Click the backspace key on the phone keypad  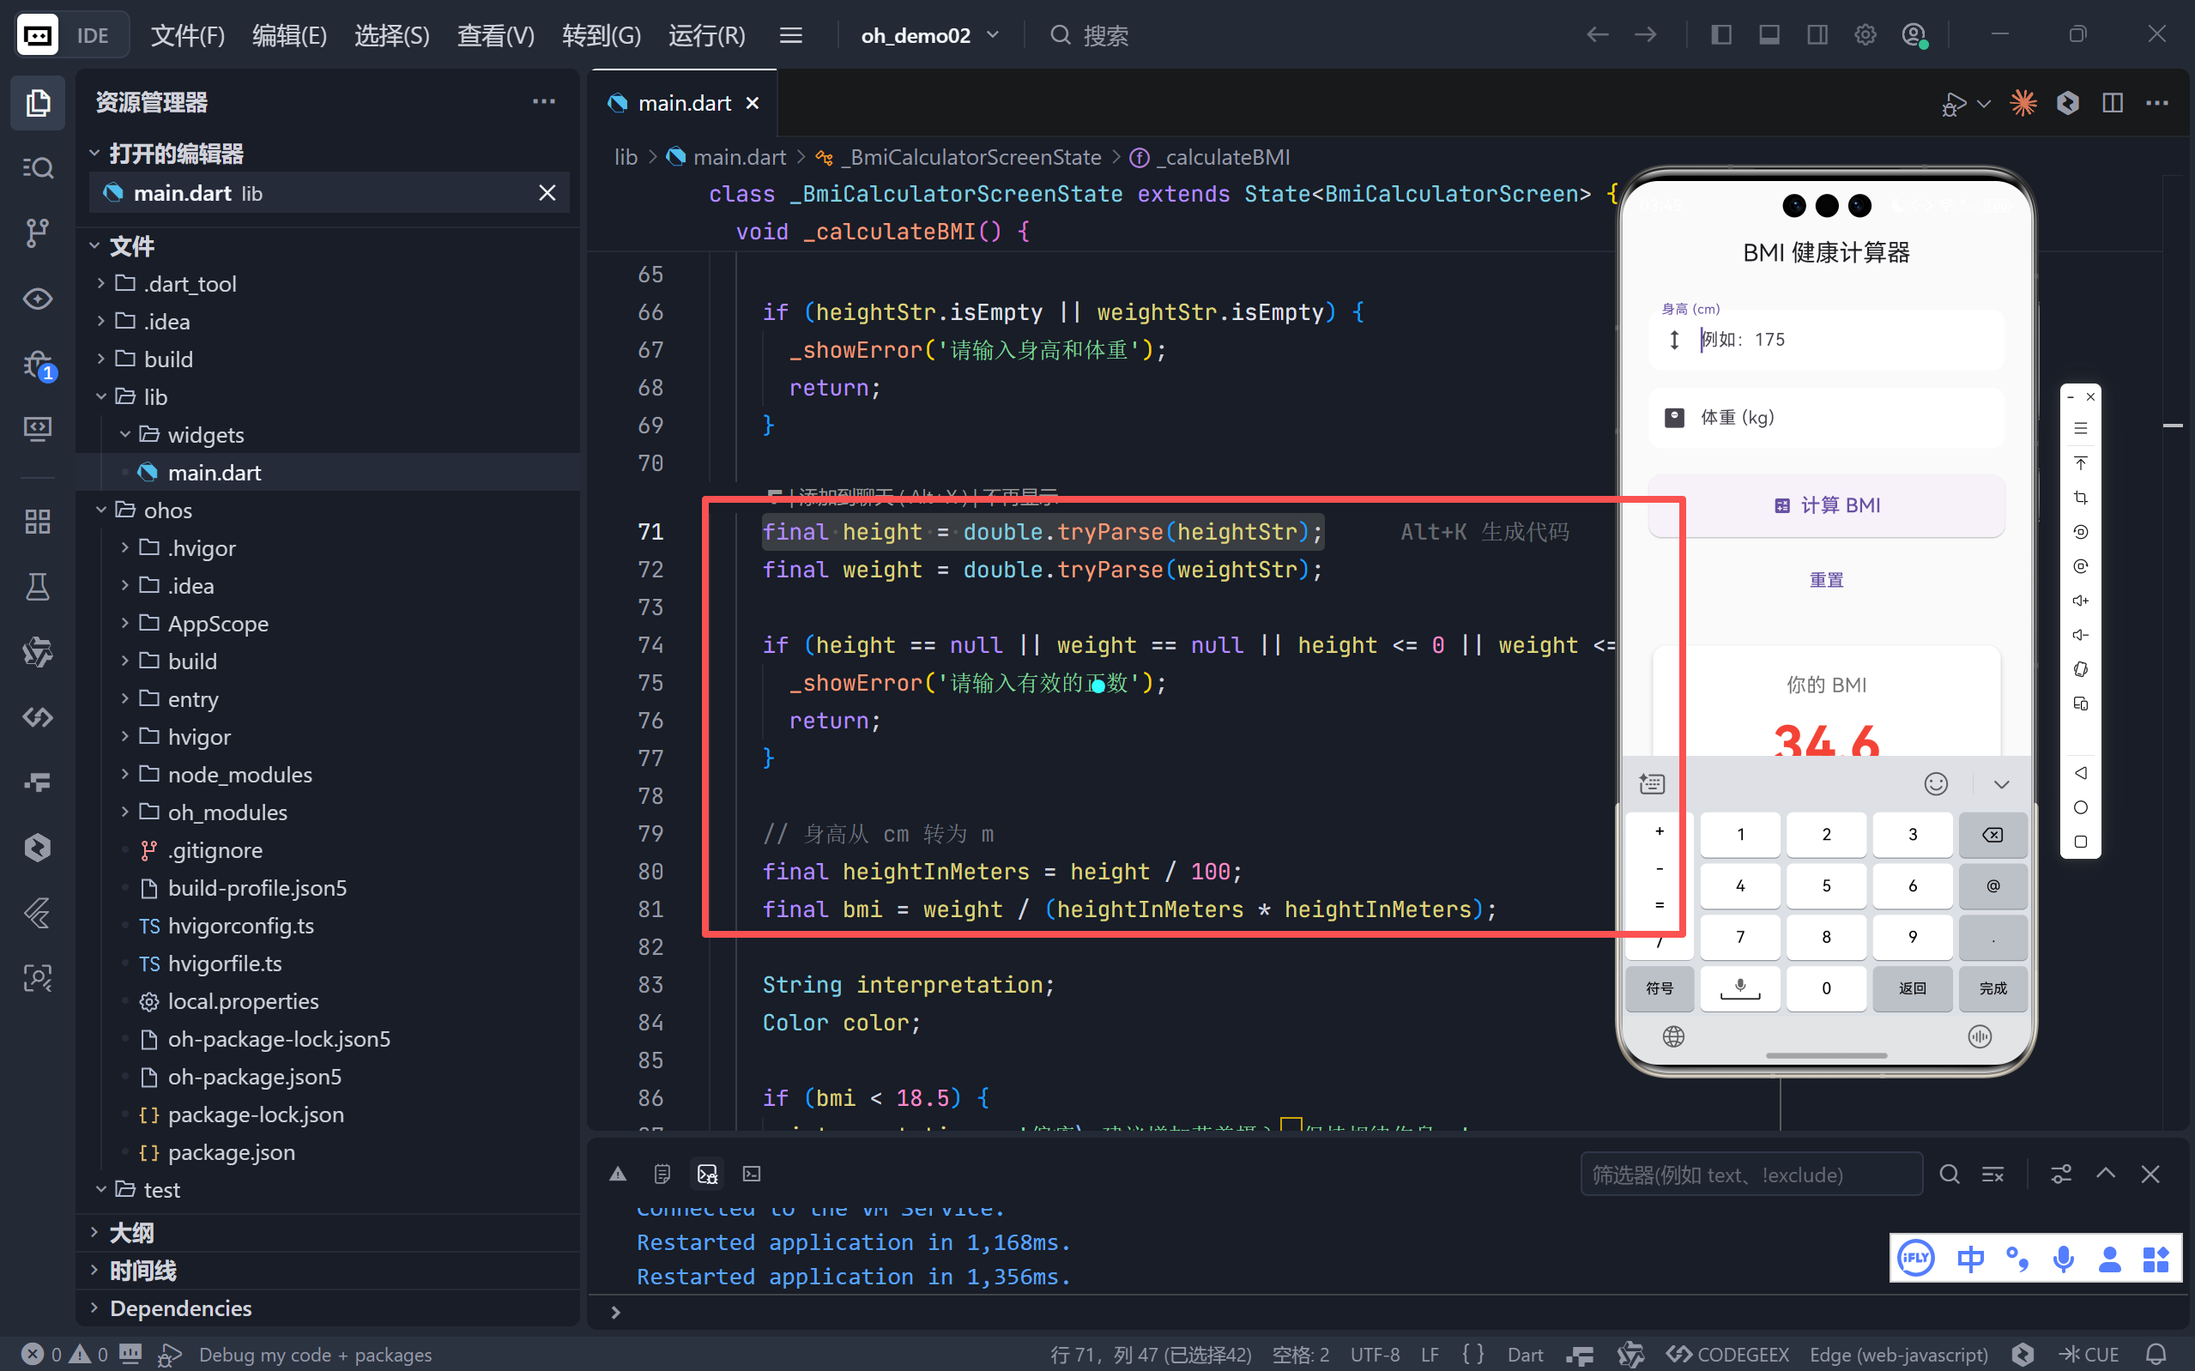pos(1992,834)
